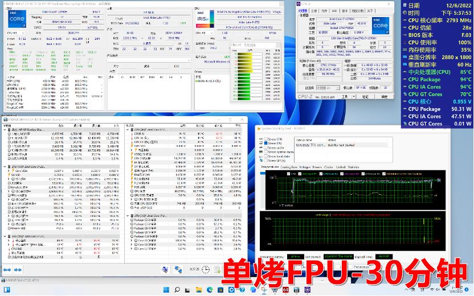This screenshot has width=474, height=296.
Task: Collapse the CPU [#0] Intel Core sensor group
Action: (5, 166)
